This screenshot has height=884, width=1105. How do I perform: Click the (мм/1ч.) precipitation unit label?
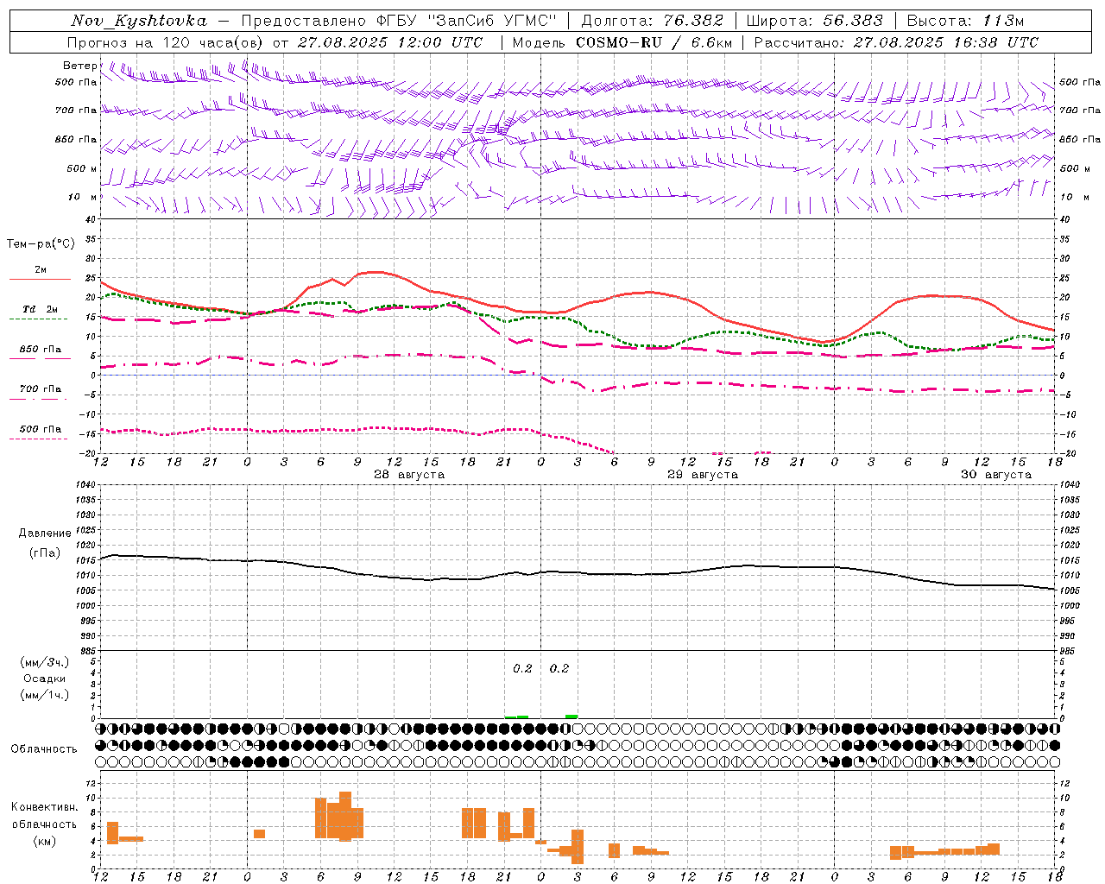pyautogui.click(x=45, y=695)
